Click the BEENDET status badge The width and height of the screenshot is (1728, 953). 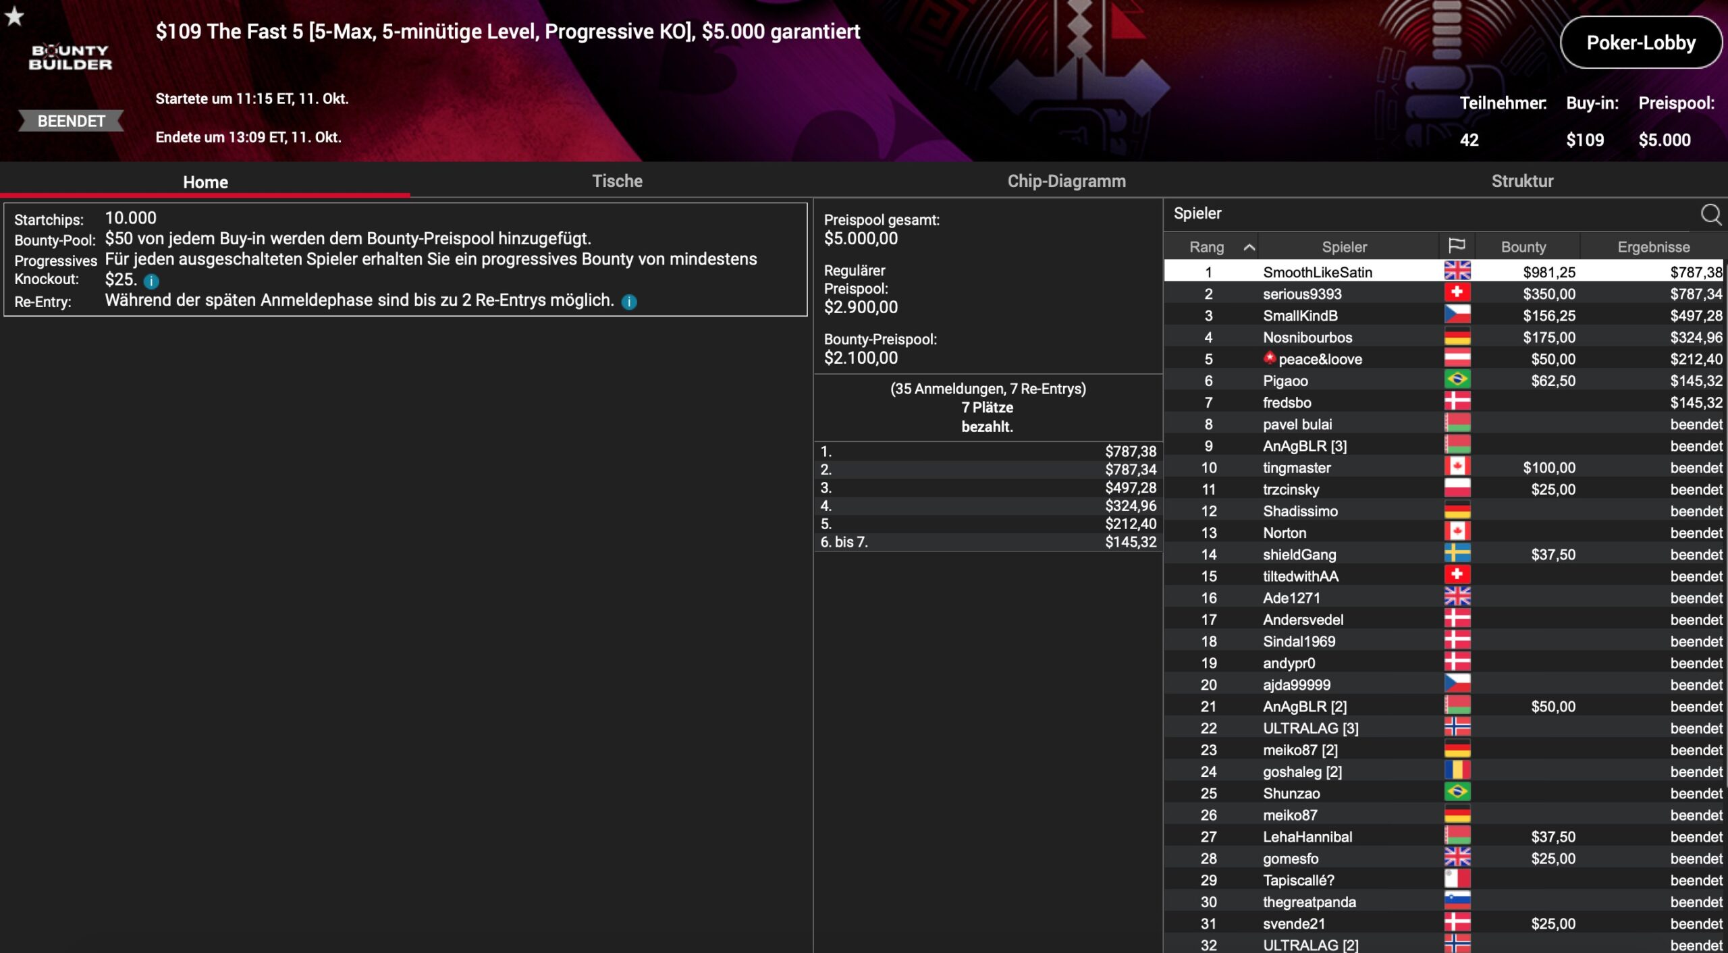71,121
